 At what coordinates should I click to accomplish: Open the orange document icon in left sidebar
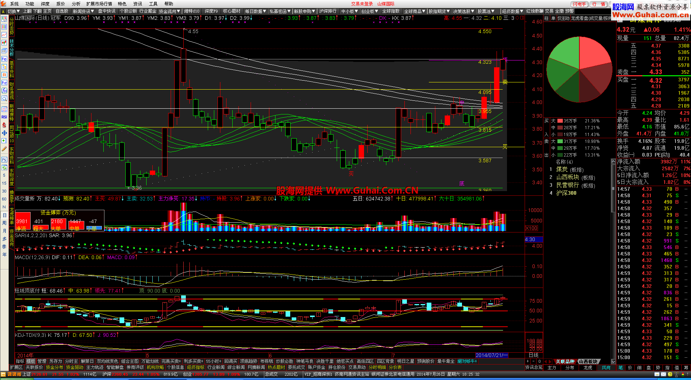[4, 75]
